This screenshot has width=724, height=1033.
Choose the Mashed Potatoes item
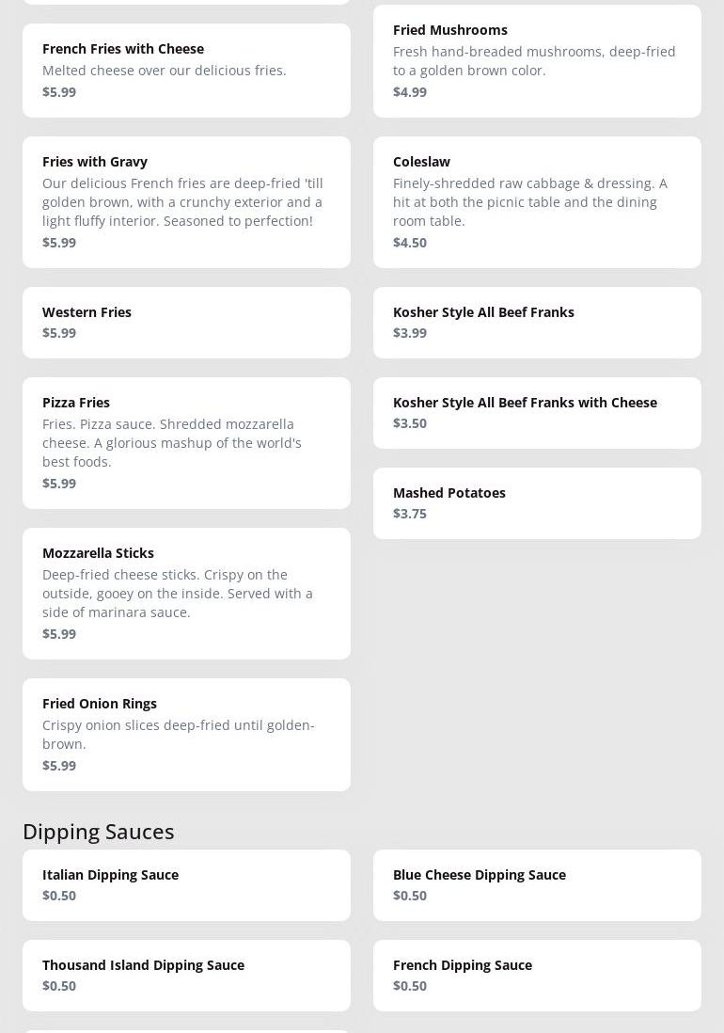pyautogui.click(x=537, y=503)
